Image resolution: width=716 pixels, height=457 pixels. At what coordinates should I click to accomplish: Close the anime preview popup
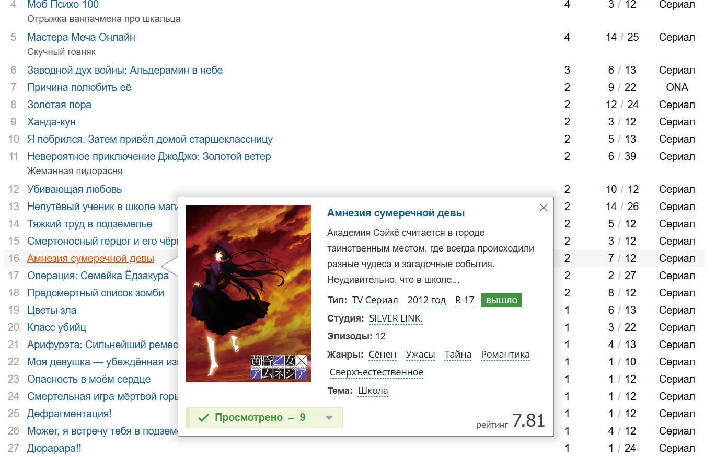click(544, 208)
